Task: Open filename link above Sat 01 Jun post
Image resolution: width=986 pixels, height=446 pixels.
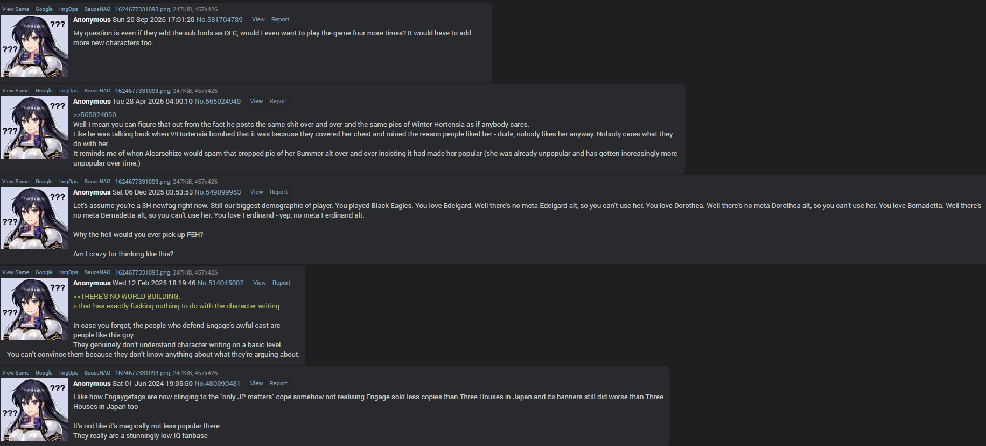Action: (x=143, y=373)
